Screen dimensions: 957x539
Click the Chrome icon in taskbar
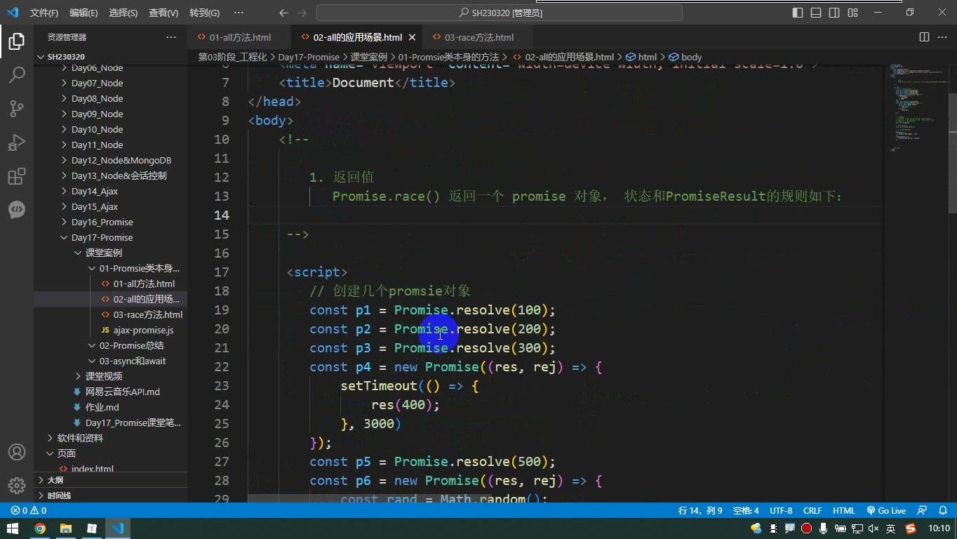point(40,528)
